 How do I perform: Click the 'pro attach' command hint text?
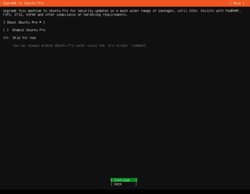(80, 46)
